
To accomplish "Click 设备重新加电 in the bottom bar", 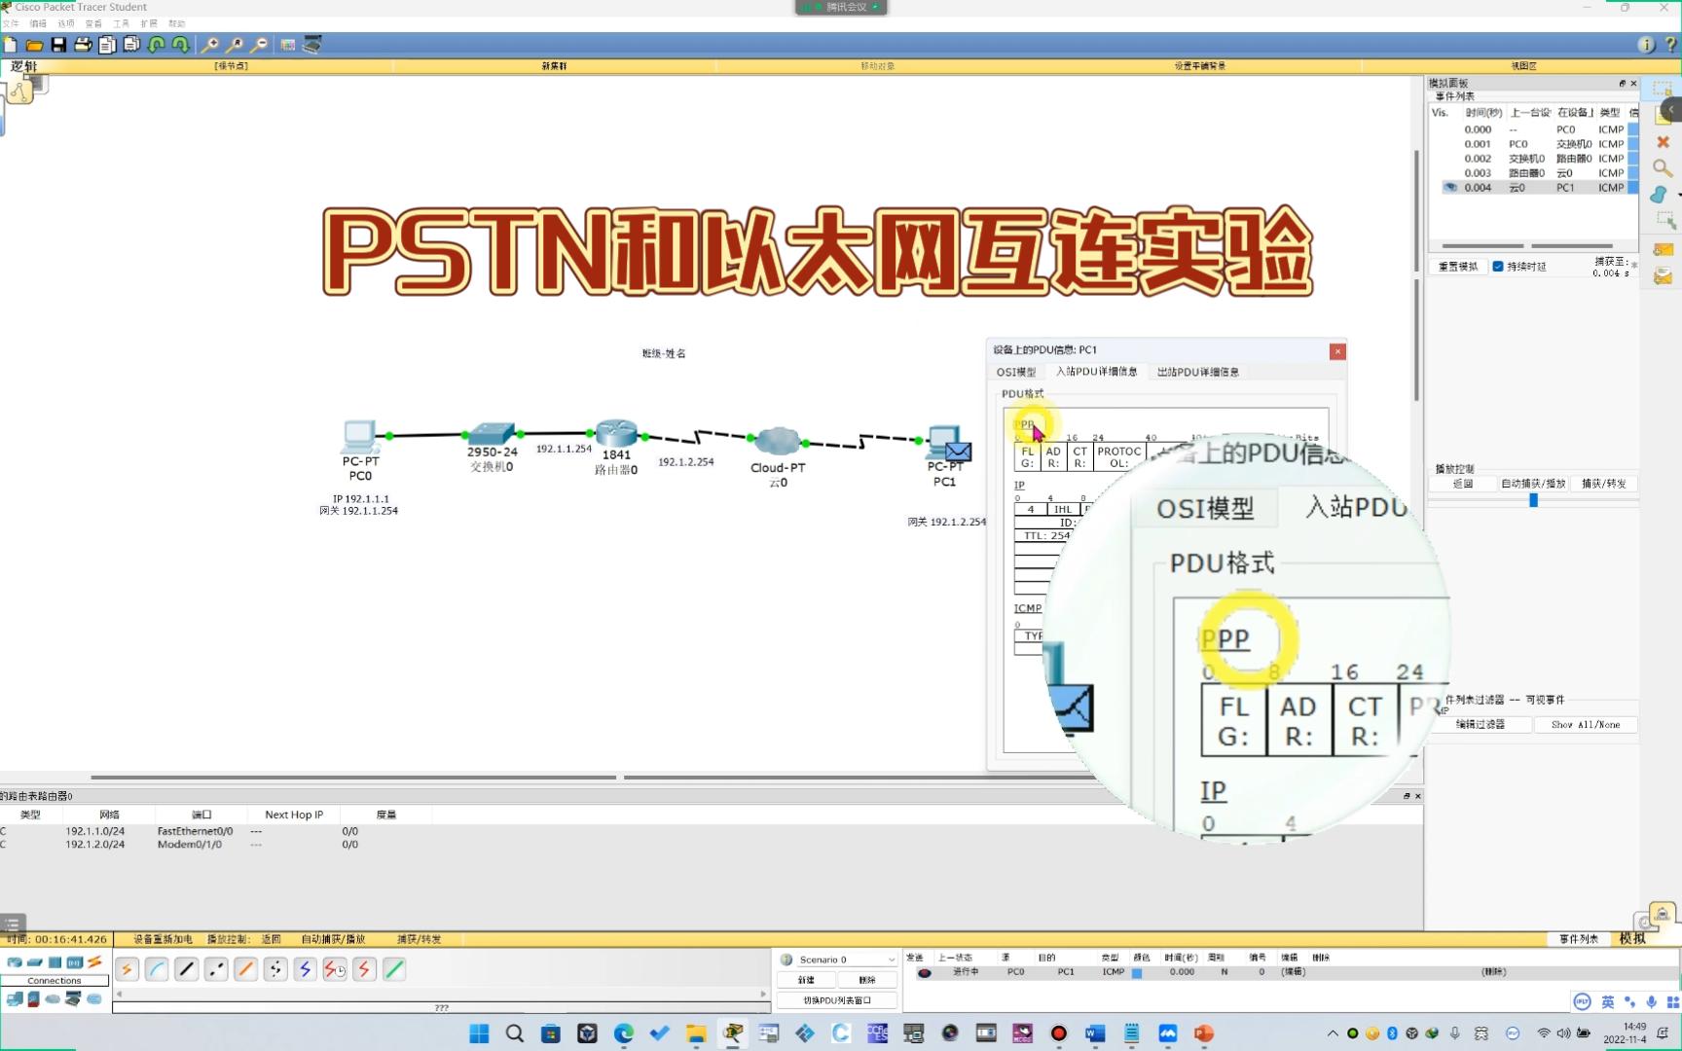I will click(163, 939).
